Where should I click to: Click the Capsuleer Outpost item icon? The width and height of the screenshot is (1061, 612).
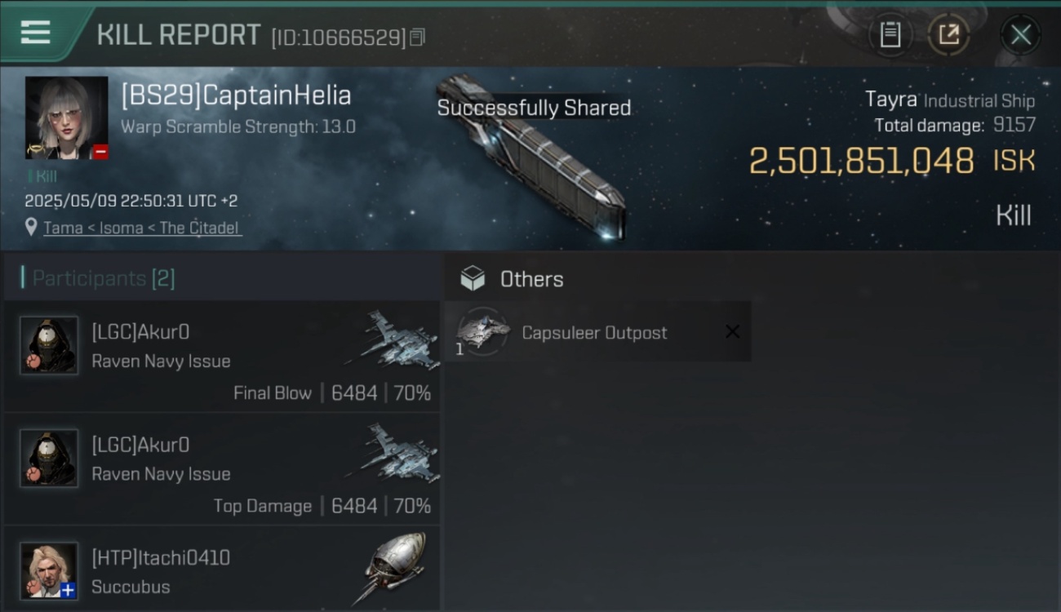[x=482, y=332]
